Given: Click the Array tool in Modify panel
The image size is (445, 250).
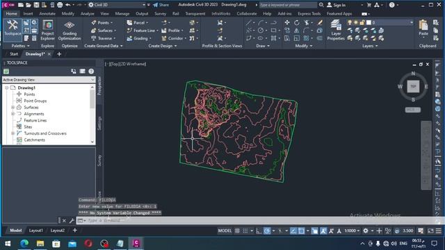Looking at the screenshot, I should (306, 38).
